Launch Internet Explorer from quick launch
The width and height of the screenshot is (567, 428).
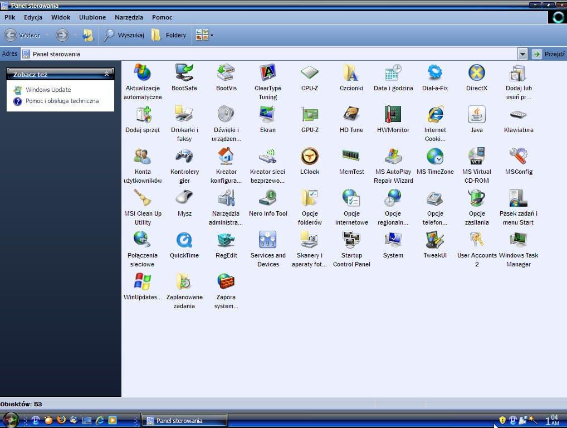click(x=100, y=420)
